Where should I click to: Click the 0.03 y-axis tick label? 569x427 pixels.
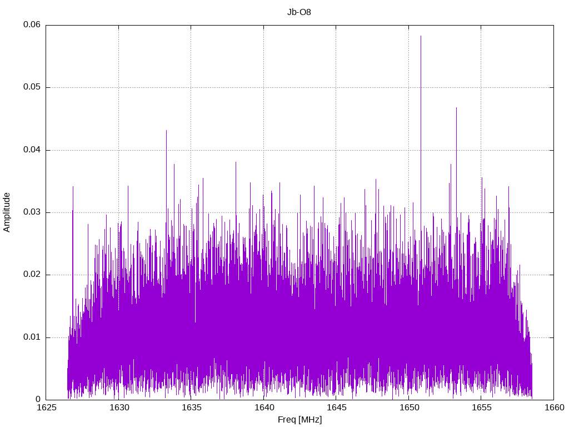[x=32, y=212]
